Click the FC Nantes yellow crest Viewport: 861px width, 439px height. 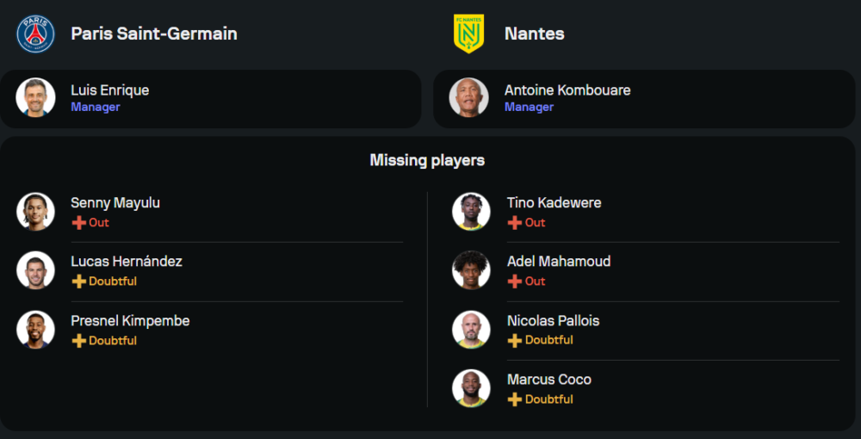click(468, 34)
